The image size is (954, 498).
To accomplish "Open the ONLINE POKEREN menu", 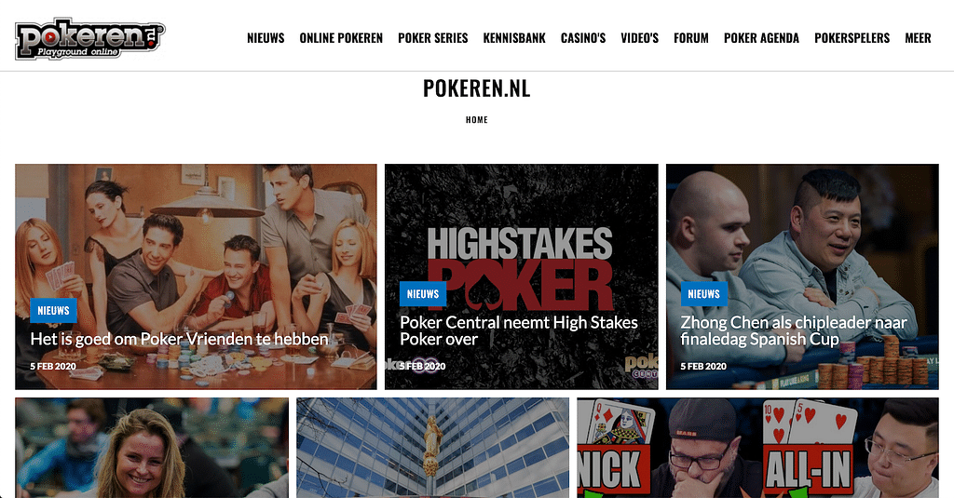I will (341, 38).
